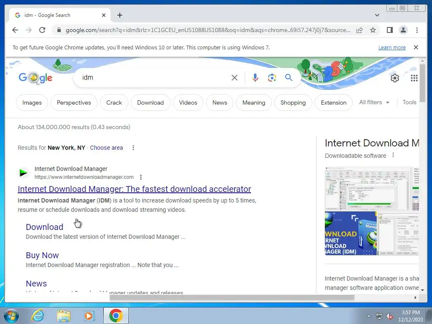The image size is (432, 324).
Task: Click the green Internet Download Manager favicon
Action: tap(24, 173)
